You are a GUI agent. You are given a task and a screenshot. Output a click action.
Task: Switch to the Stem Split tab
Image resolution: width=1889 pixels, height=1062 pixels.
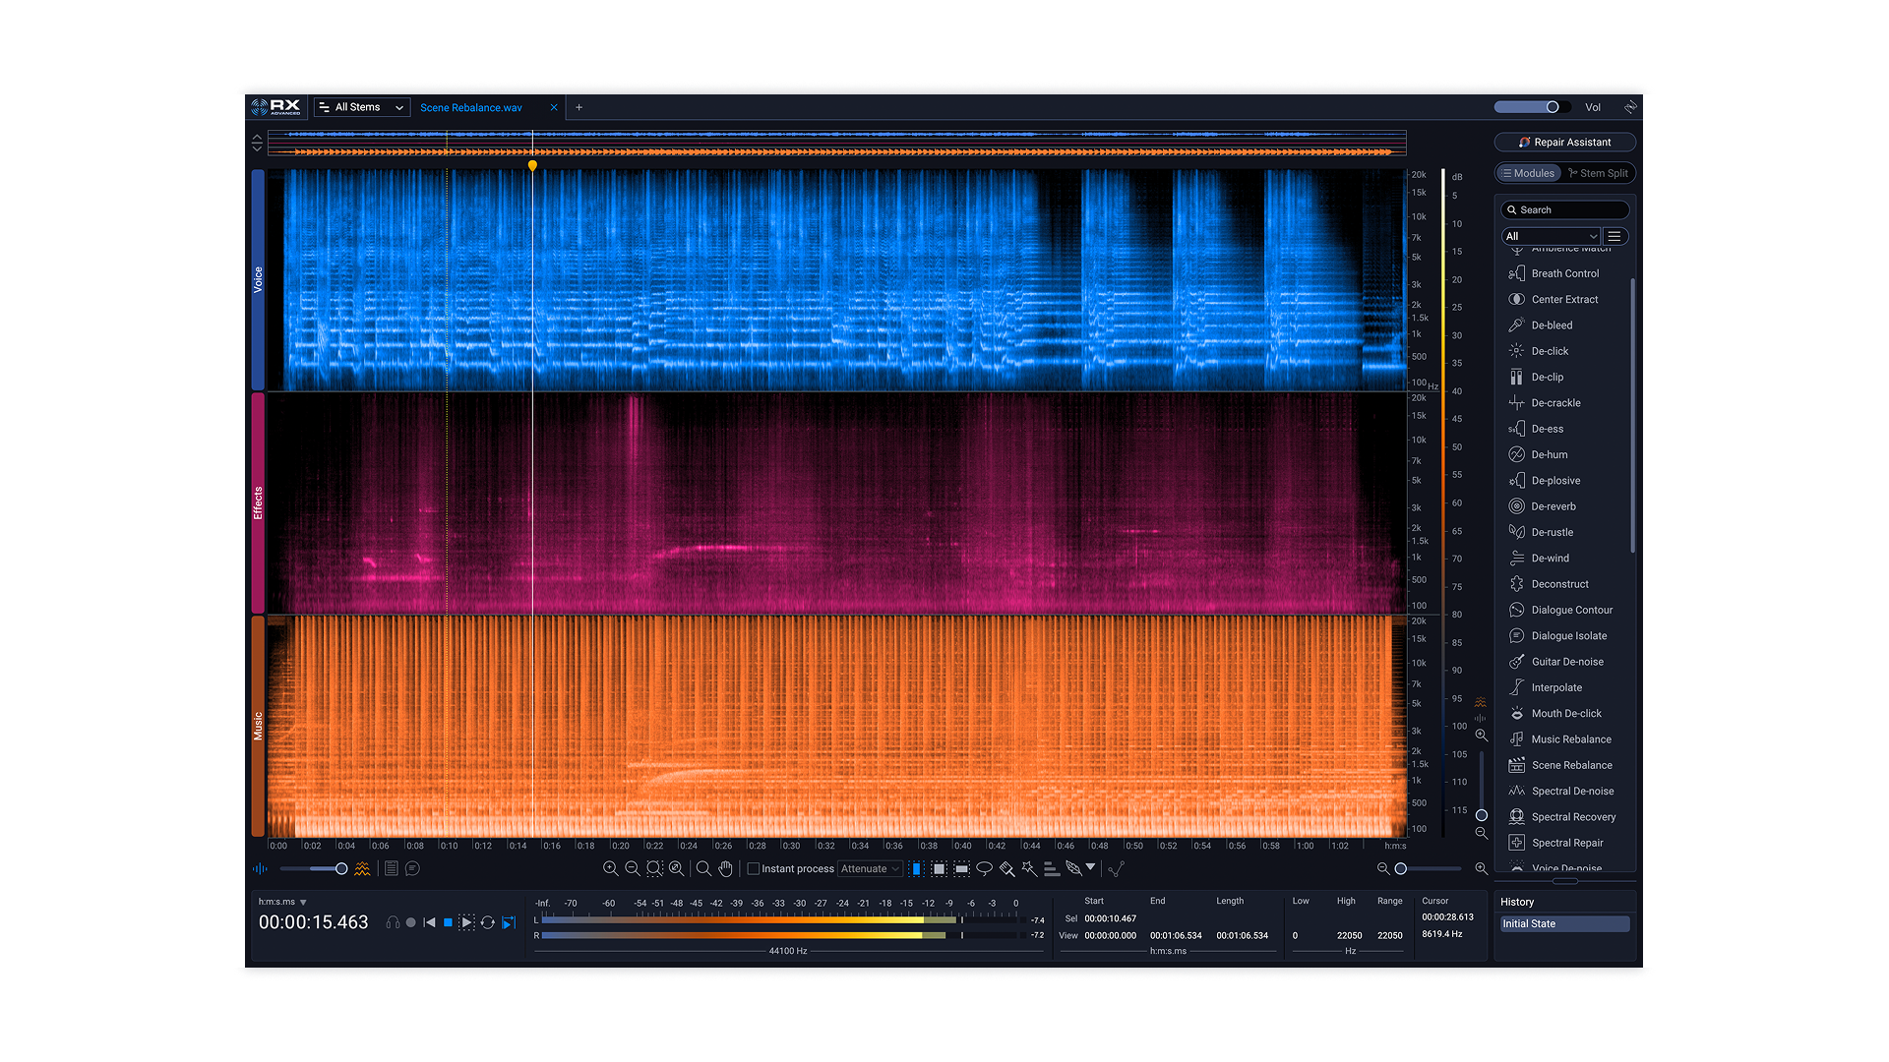pos(1598,173)
